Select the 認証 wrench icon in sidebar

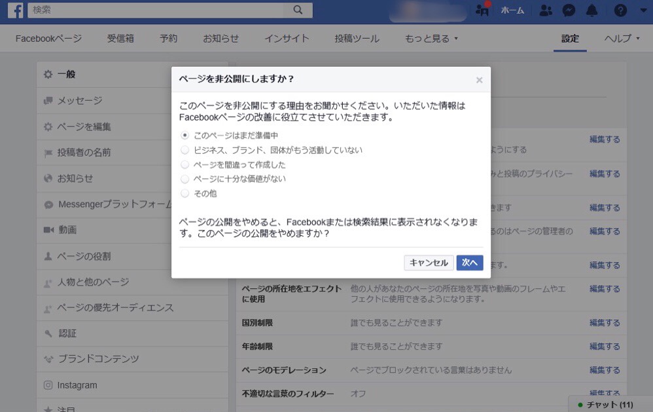point(47,333)
